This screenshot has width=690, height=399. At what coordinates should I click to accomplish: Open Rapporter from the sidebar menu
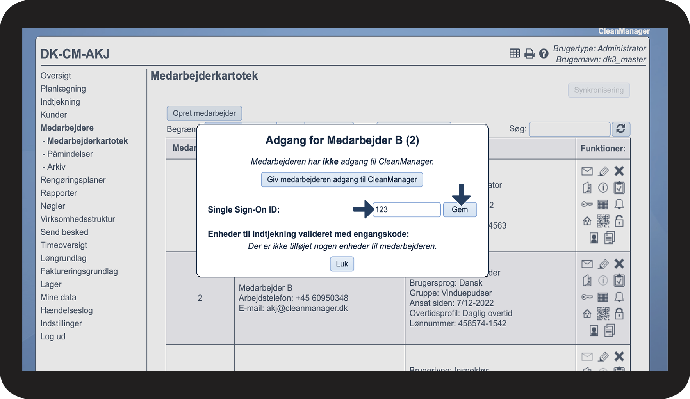pos(59,193)
